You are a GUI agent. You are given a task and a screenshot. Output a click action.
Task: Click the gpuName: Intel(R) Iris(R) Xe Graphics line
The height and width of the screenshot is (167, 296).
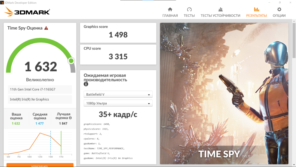pos(108,158)
